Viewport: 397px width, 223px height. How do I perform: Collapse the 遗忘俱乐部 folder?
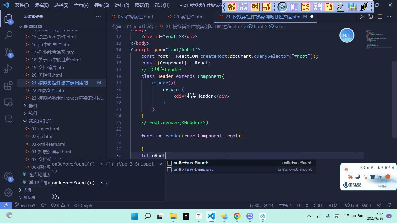click(x=40, y=121)
